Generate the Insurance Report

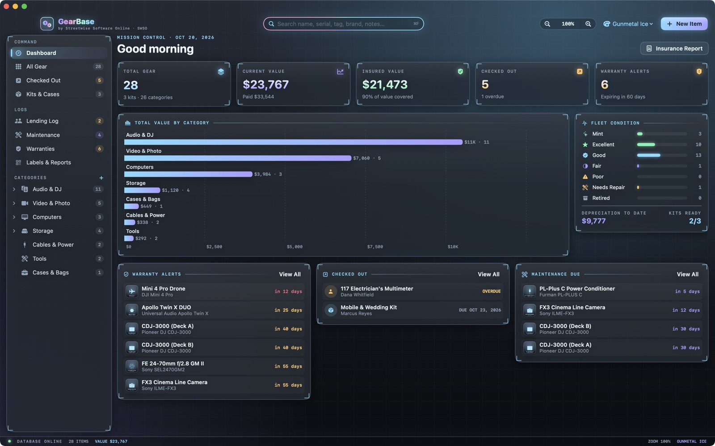click(x=674, y=49)
